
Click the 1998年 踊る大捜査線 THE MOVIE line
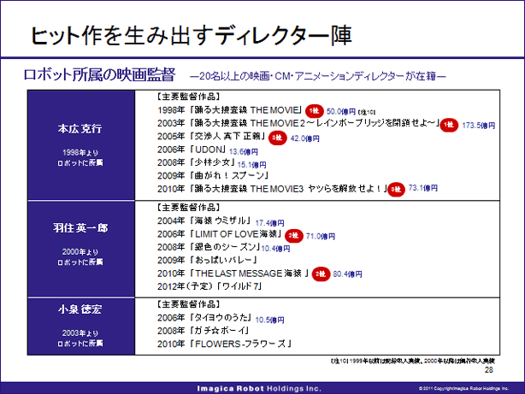(230, 110)
